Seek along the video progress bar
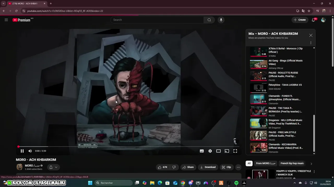This screenshot has width=334, height=187. pos(129,147)
